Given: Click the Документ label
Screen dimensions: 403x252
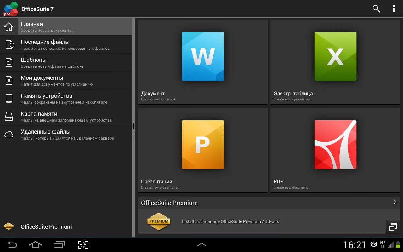Looking at the screenshot, I should pos(153,93).
